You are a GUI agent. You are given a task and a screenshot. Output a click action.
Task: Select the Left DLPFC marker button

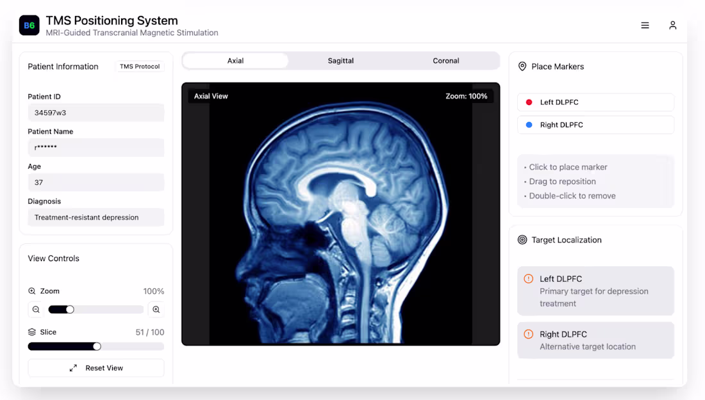[595, 102]
